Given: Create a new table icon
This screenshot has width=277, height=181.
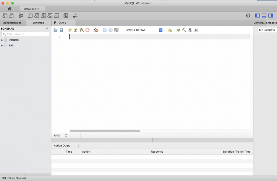Looking at the screenshot, I should click(x=37, y=16).
